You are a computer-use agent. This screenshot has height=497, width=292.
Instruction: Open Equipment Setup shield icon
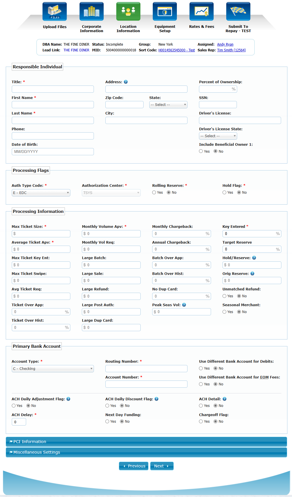pos(165,11)
